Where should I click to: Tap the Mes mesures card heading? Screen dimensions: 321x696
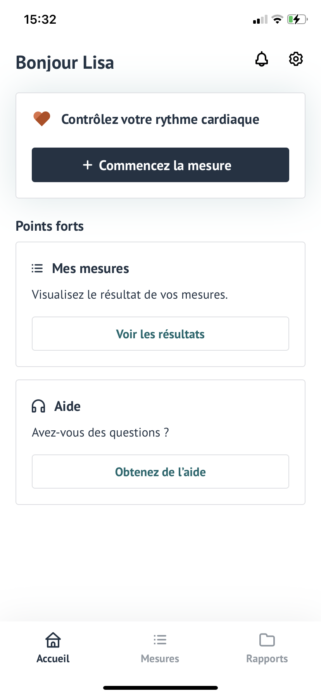[90, 268]
